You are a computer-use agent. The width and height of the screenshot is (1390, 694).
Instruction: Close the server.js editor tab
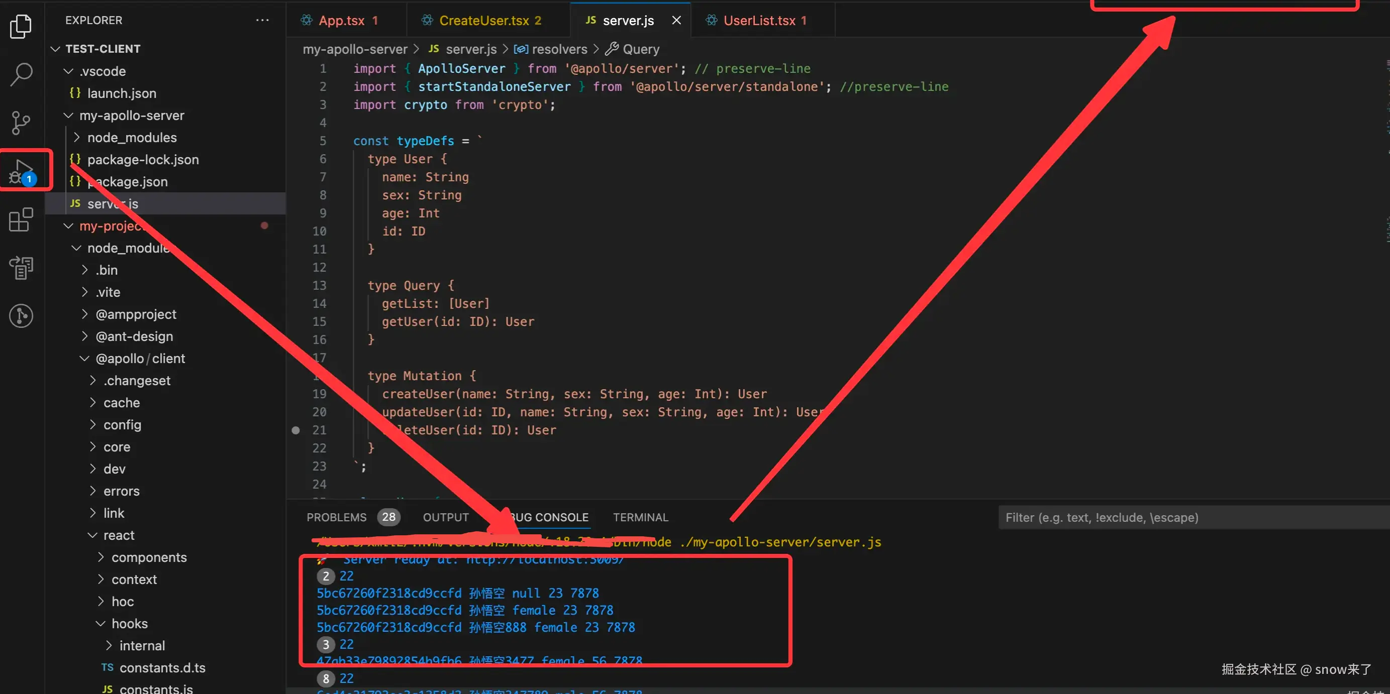[x=676, y=21]
